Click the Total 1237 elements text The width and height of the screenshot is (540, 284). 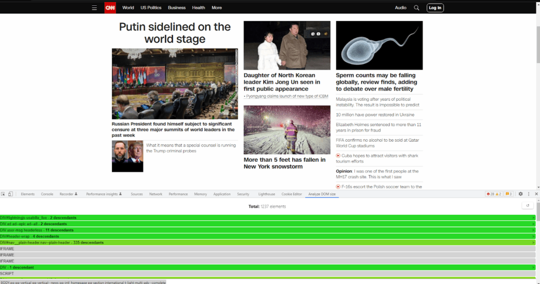(267, 207)
